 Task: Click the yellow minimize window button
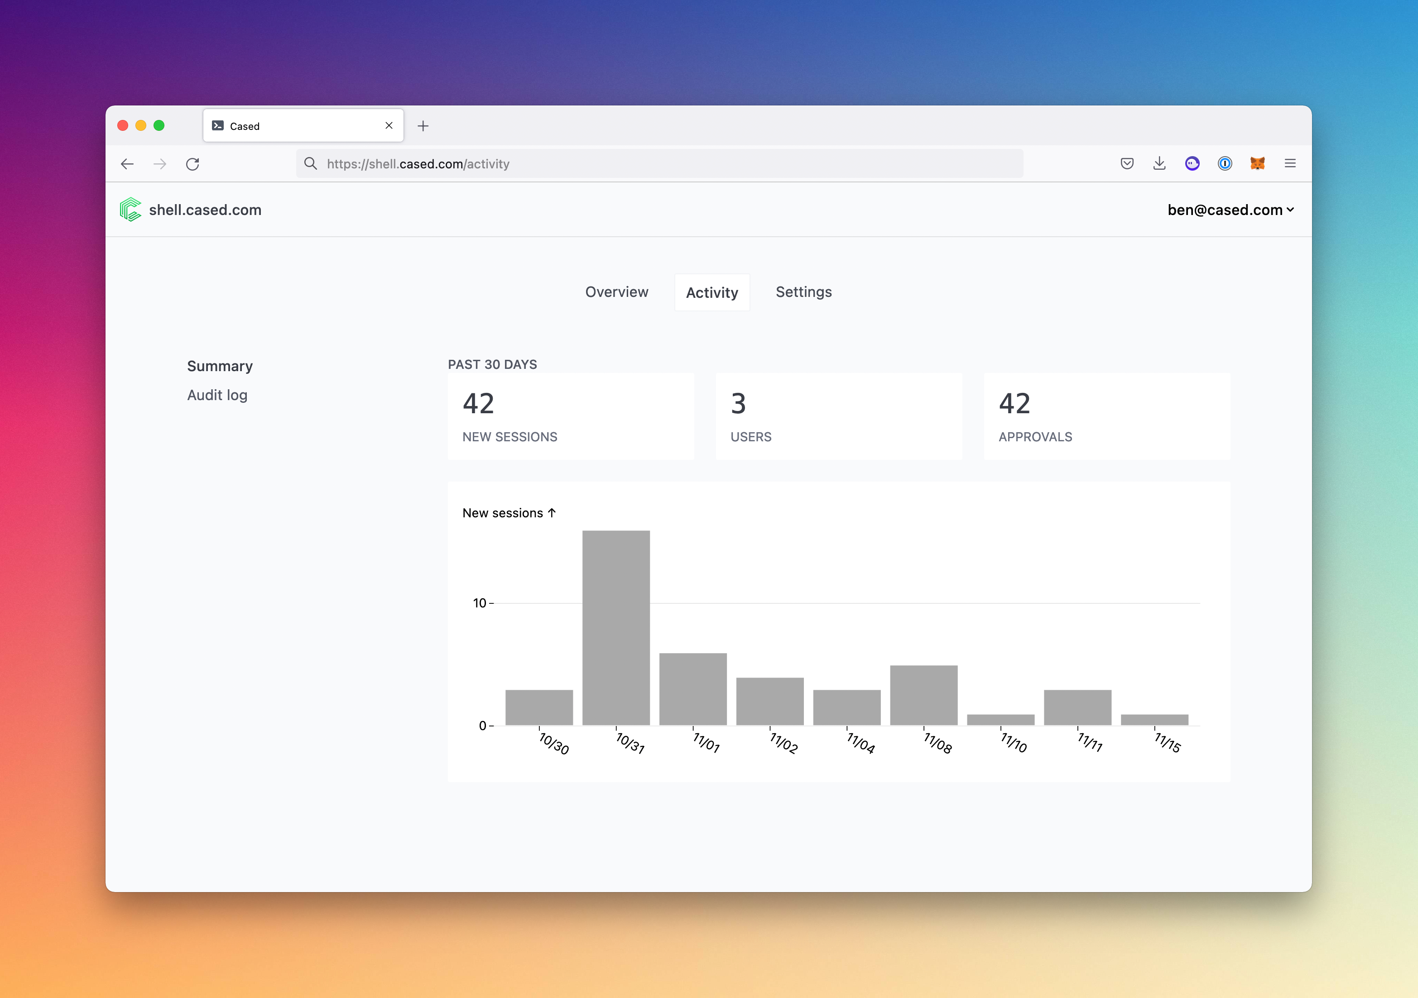pos(141,125)
